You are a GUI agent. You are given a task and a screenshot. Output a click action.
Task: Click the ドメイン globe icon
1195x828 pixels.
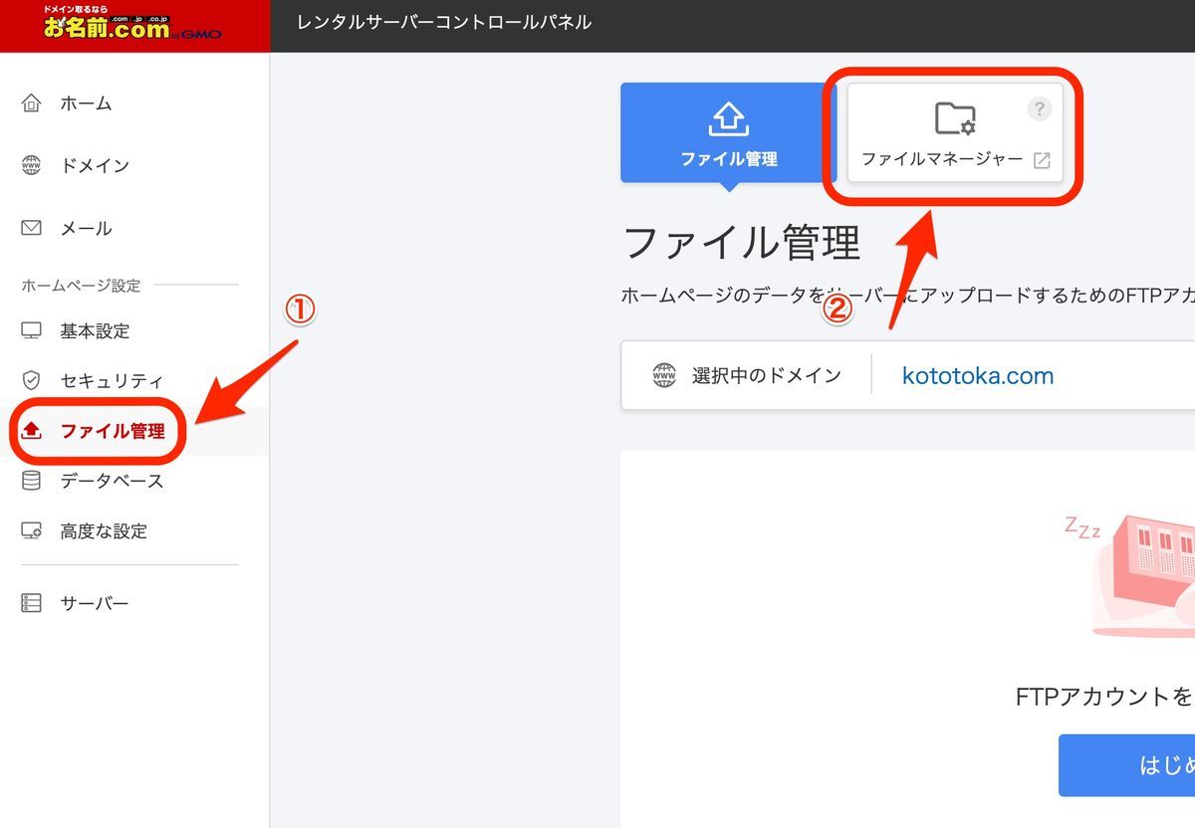click(x=32, y=165)
